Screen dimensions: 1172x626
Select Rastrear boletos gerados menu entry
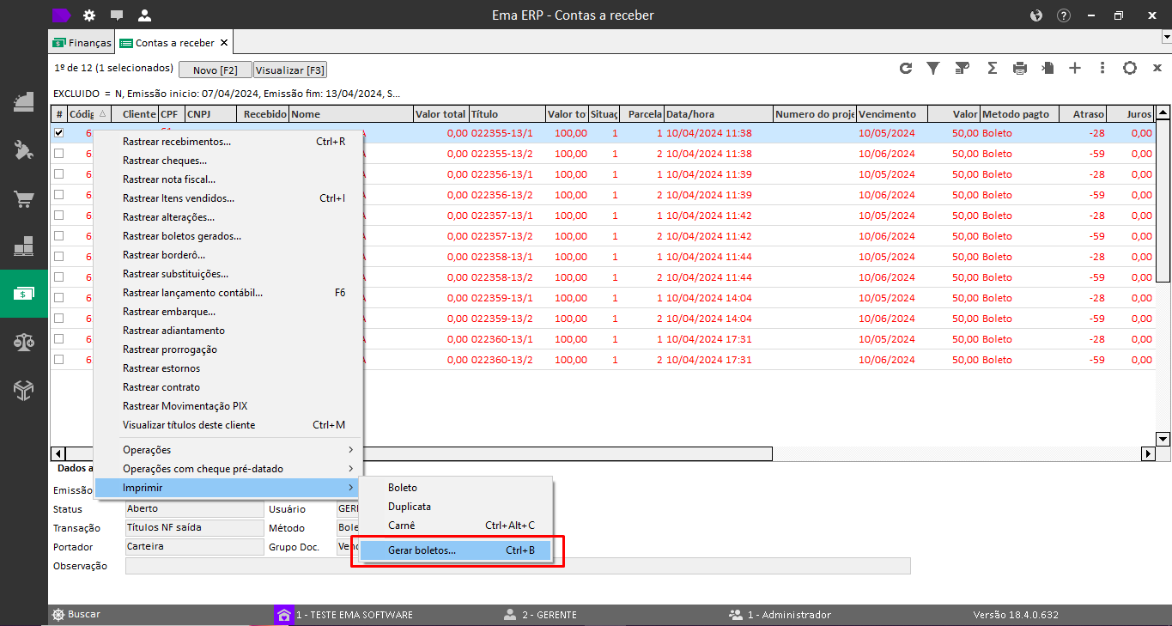click(228, 236)
